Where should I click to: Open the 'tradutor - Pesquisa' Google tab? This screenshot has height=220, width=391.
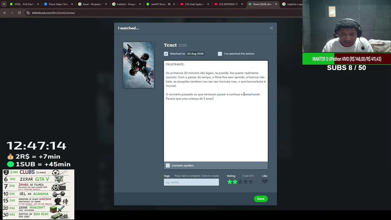pos(126,4)
